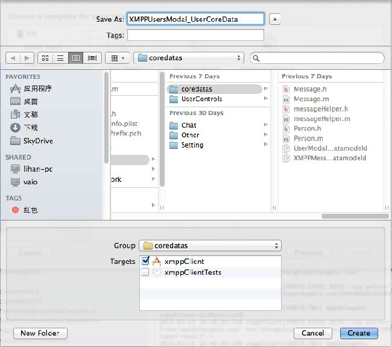Enable the xmppClientTests target checkbox
This screenshot has height=347, width=392.
(x=145, y=272)
